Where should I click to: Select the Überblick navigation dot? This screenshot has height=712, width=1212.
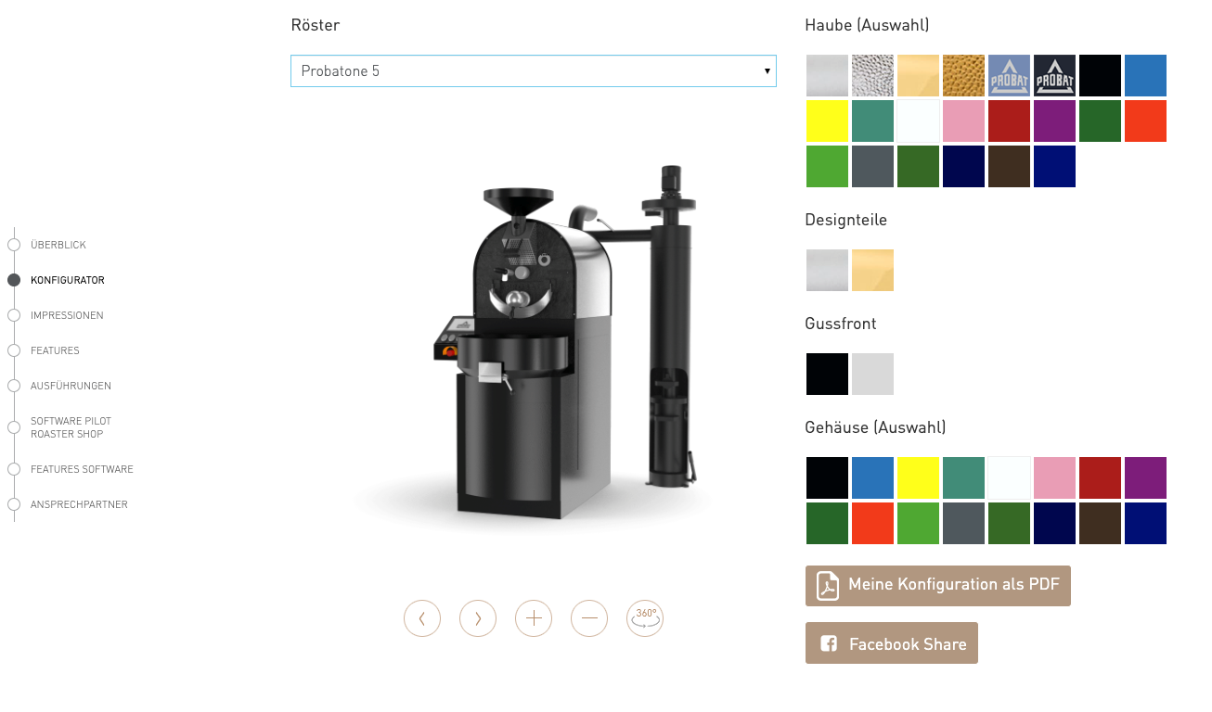point(14,245)
